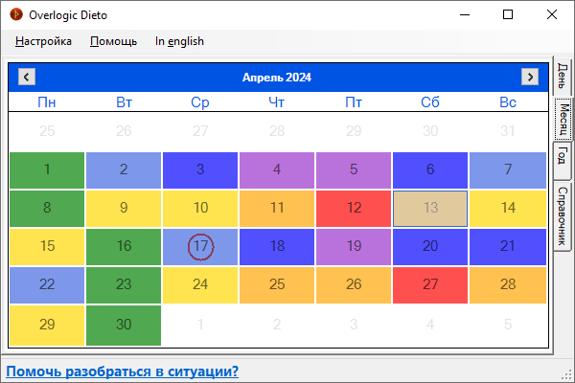Select the Месяц tab
This screenshot has height=383, width=575.
[x=563, y=119]
